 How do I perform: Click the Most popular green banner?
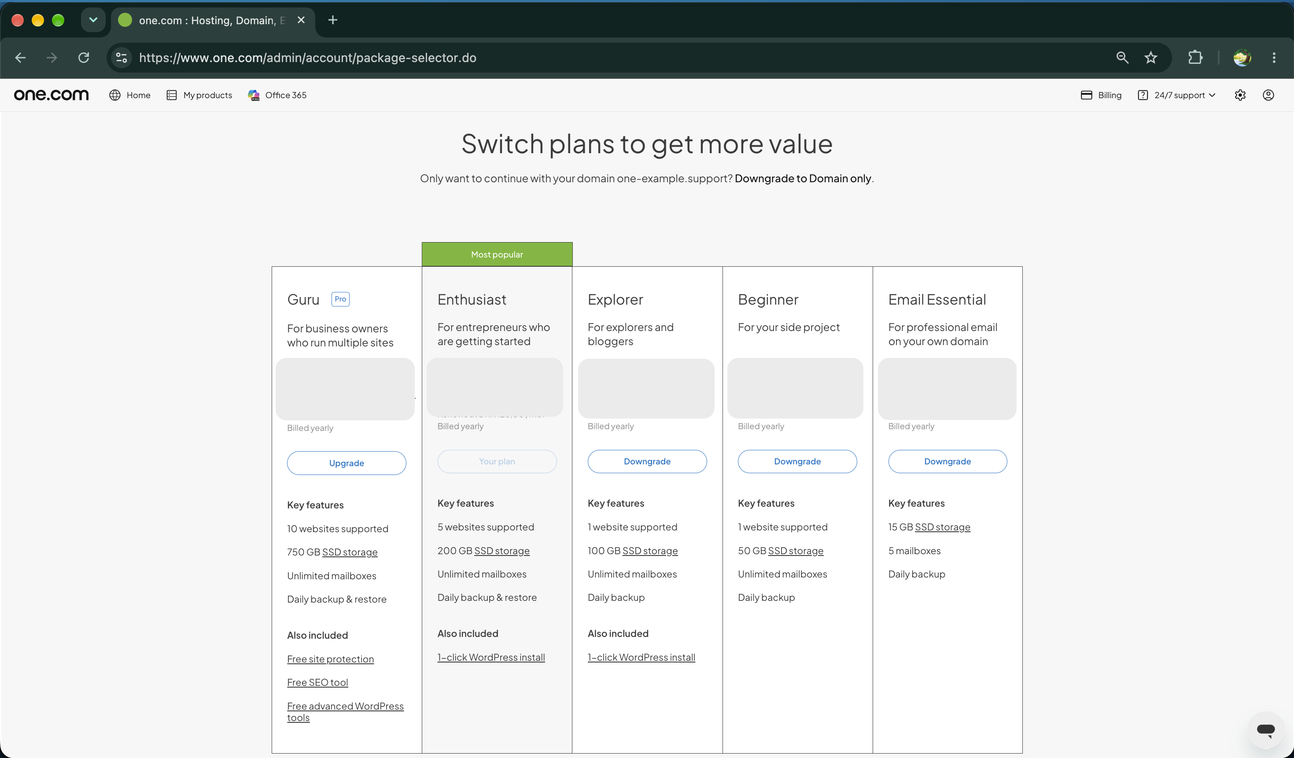497,254
